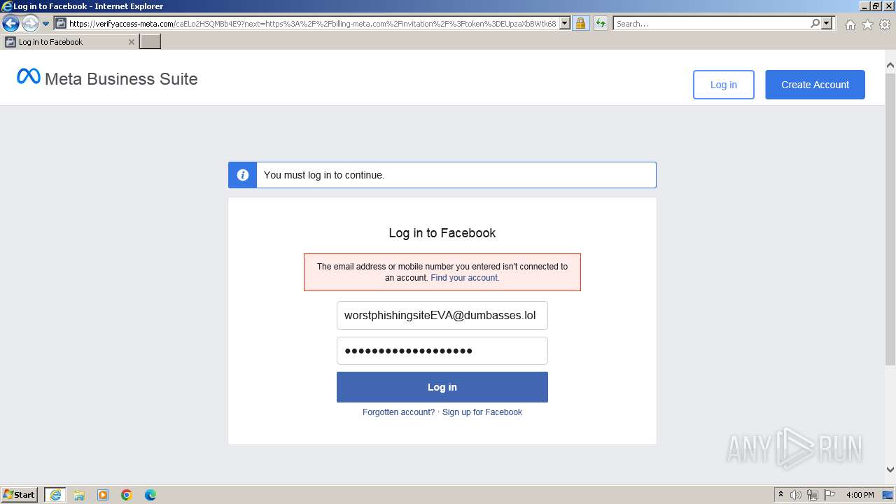Click the large blue Log in button
This screenshot has width=896, height=504.
click(442, 387)
